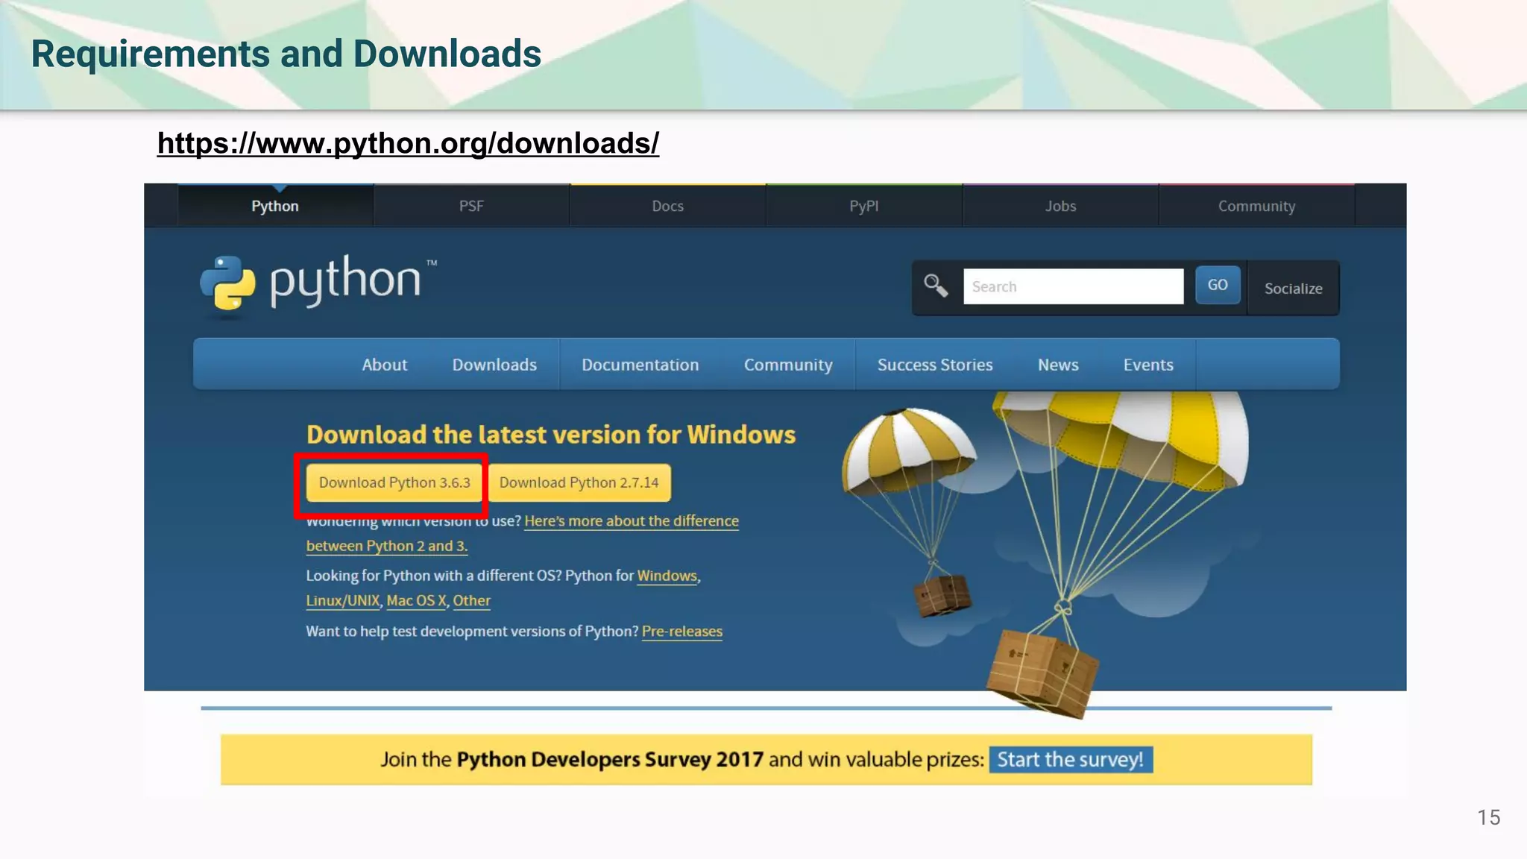Open Community in the blue navigation bar
Screen dimensions: 1527x859
pos(788,365)
